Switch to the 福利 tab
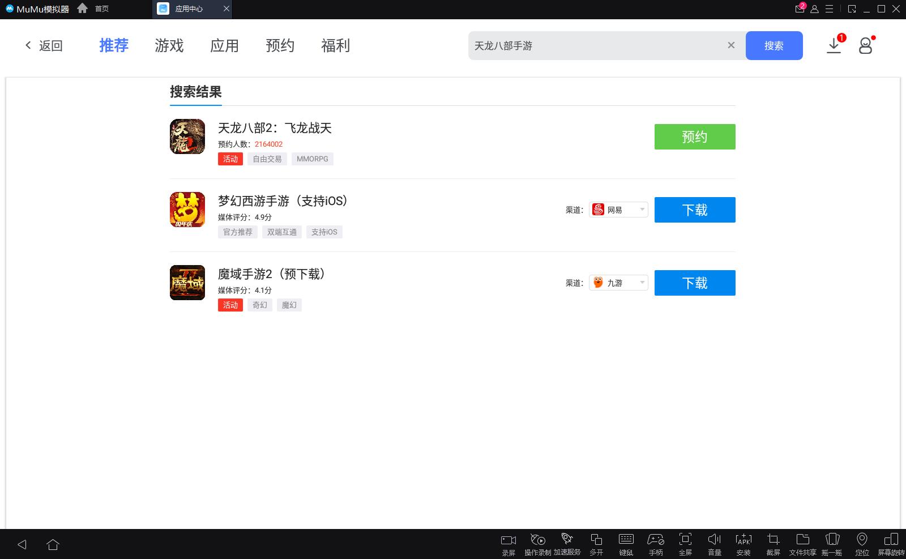Screen dimensions: 906x559 click(336, 45)
